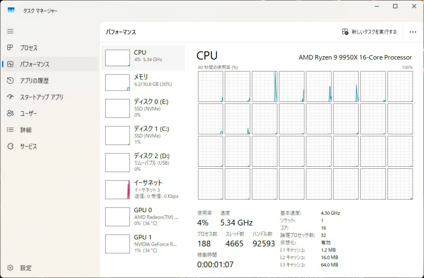Select the アプリの履歴 navigation item
This screenshot has width=424, height=278.
pyautogui.click(x=50, y=81)
